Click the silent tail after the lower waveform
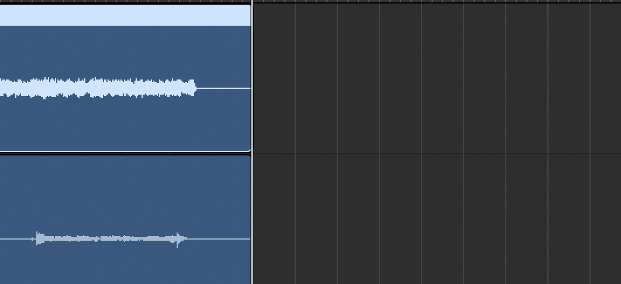The height and width of the screenshot is (284, 621). click(x=219, y=239)
